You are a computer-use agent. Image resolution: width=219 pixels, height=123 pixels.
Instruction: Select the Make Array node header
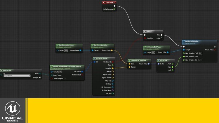(21, 70)
